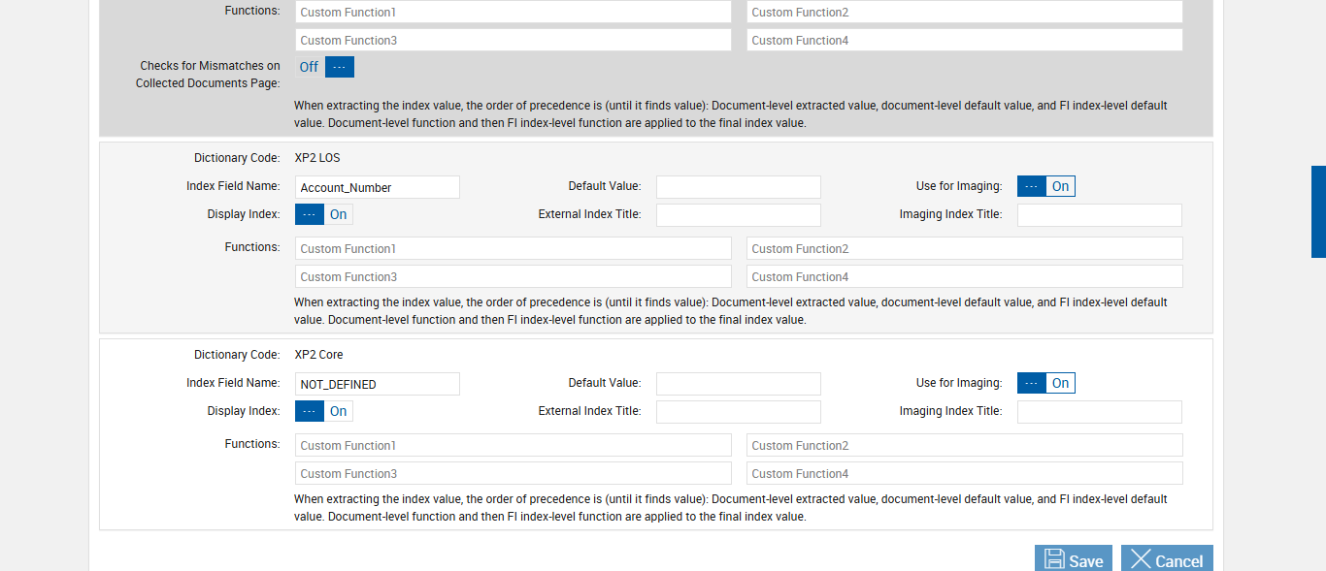
Task: Toggle Use for Imaging in XP2 Core section
Action: (x=1045, y=383)
